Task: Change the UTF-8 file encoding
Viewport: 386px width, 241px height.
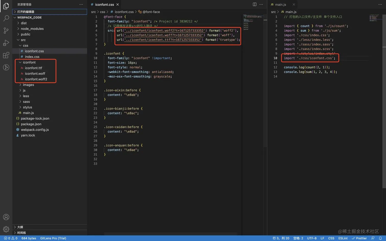Action: pyautogui.click(x=312, y=238)
